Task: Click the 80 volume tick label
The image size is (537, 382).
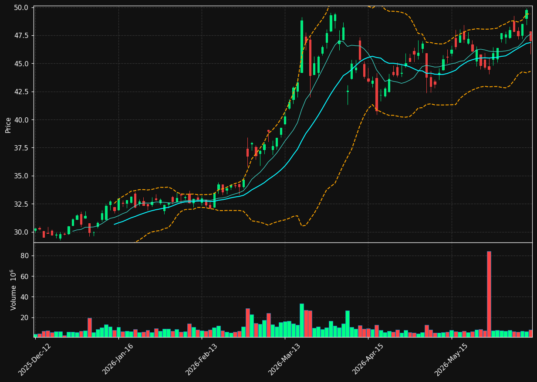Action: (25, 256)
